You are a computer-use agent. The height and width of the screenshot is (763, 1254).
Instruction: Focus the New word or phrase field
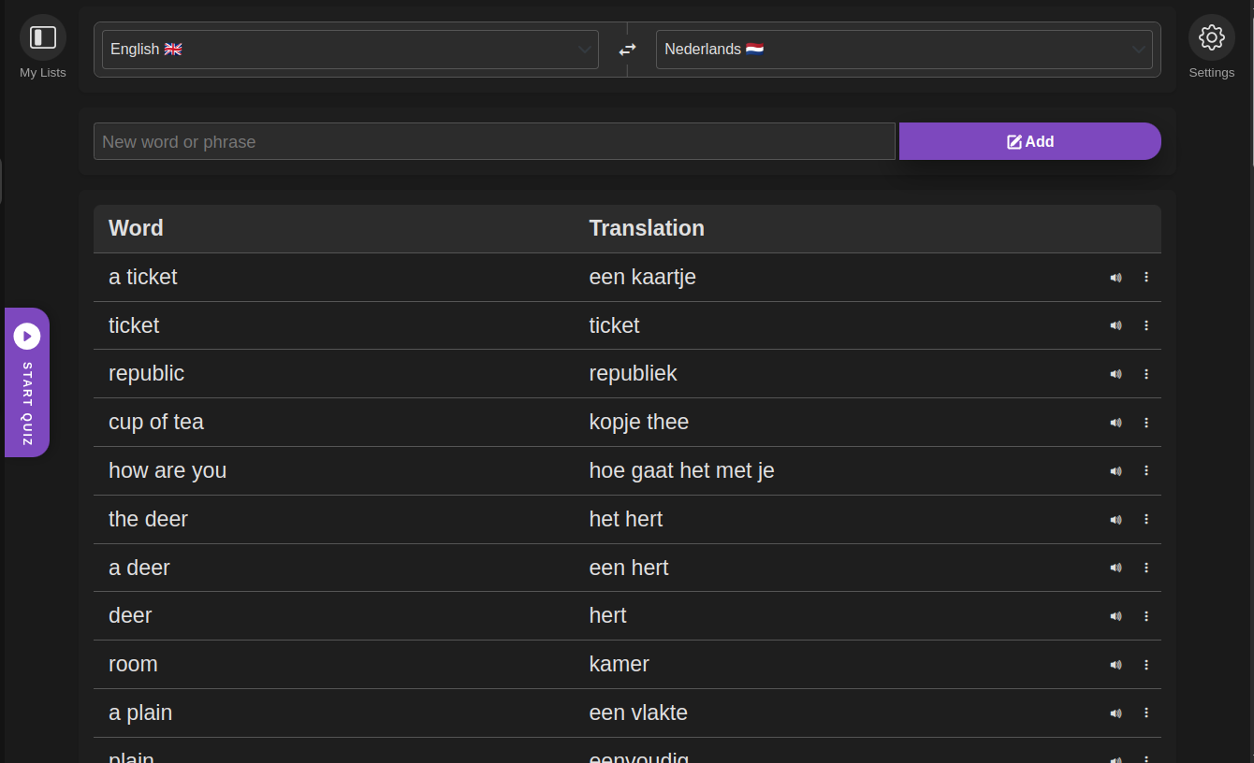494,141
